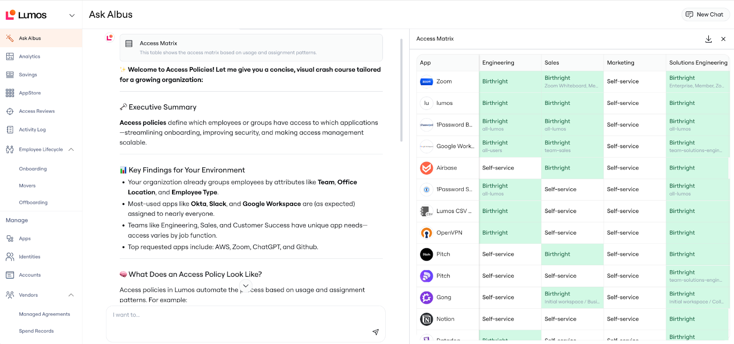The image size is (734, 344).
Task: Click the Gong app icon
Action: point(427,298)
